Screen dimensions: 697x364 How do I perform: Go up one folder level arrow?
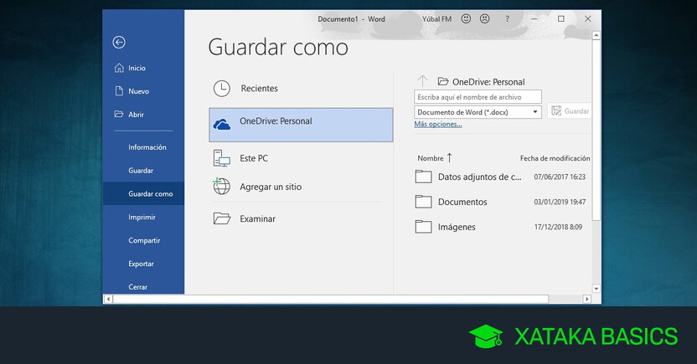coord(423,81)
